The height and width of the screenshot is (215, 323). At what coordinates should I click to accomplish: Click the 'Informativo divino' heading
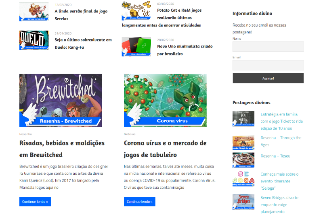[252, 13]
